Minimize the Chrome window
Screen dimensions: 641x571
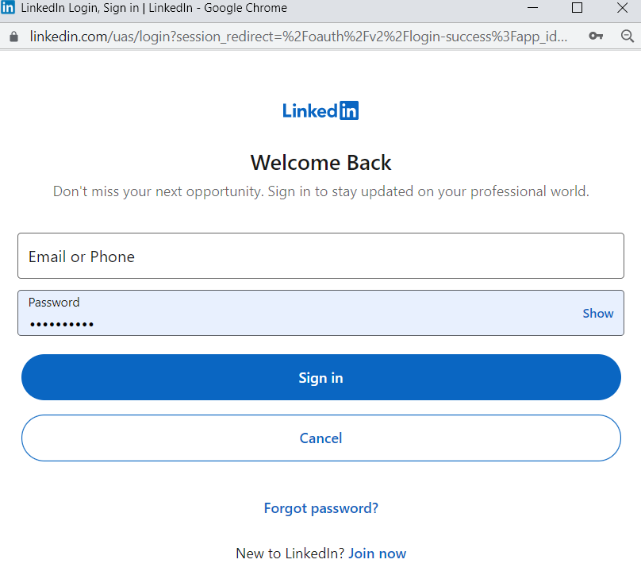(x=532, y=8)
